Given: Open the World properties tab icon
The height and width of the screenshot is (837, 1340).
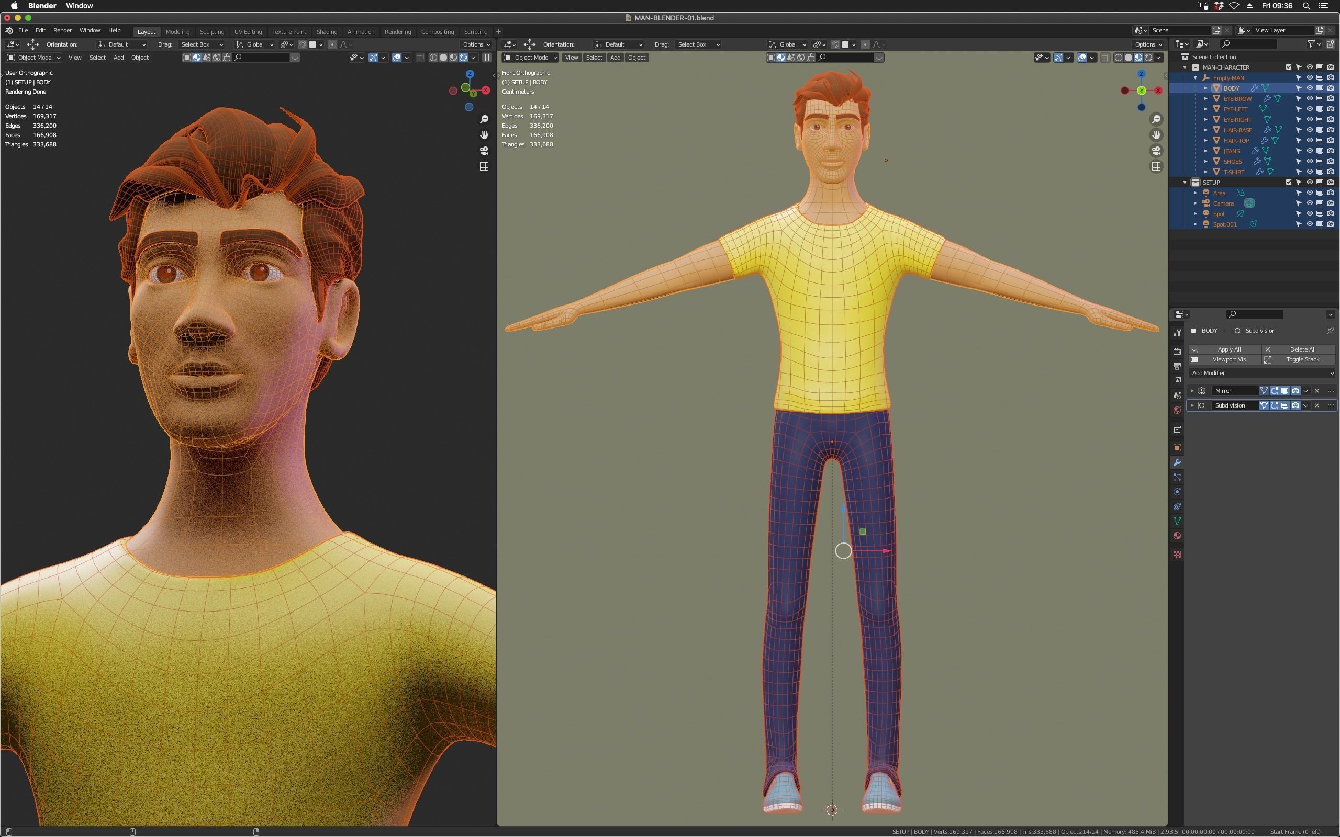Looking at the screenshot, I should coord(1177,410).
